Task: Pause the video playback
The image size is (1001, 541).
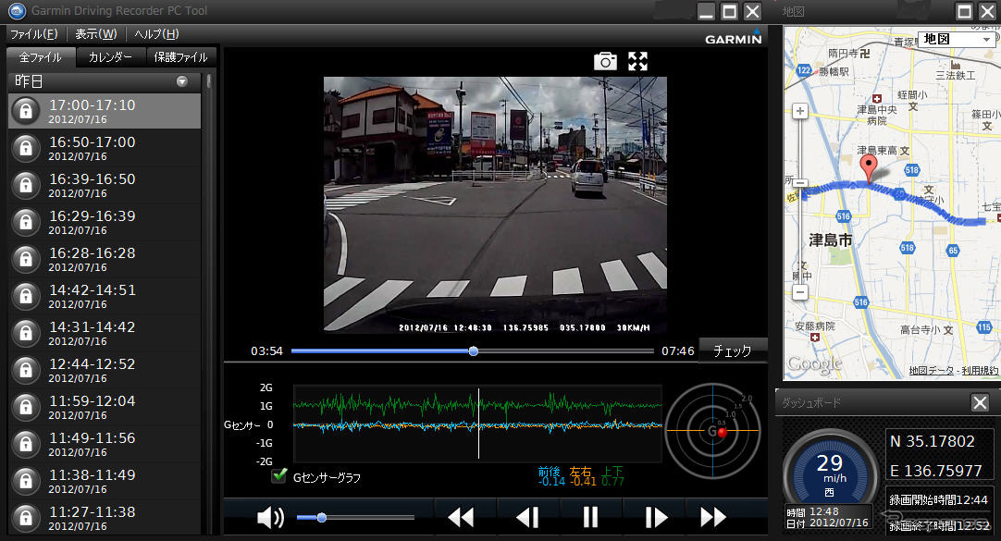Action: coord(590,517)
